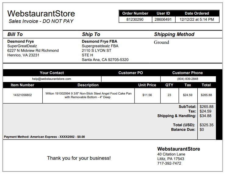Click the Payment Method American Express line
Screen dimensions: 226x175
click(45, 137)
